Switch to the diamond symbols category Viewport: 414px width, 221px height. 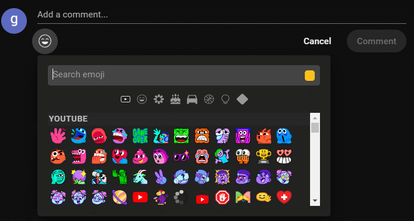(242, 99)
